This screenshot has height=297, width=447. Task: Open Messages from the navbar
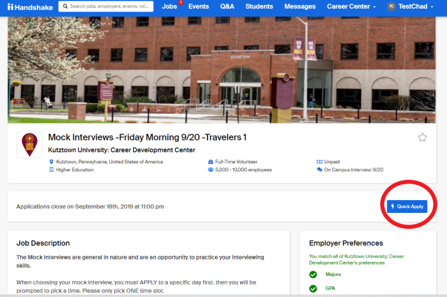coord(299,7)
